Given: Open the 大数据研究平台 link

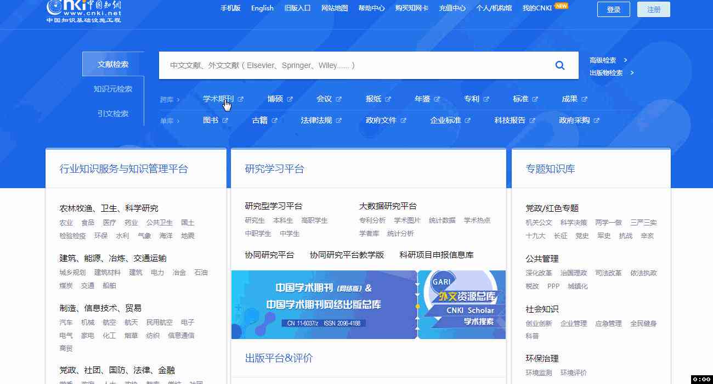Looking at the screenshot, I should 388,206.
